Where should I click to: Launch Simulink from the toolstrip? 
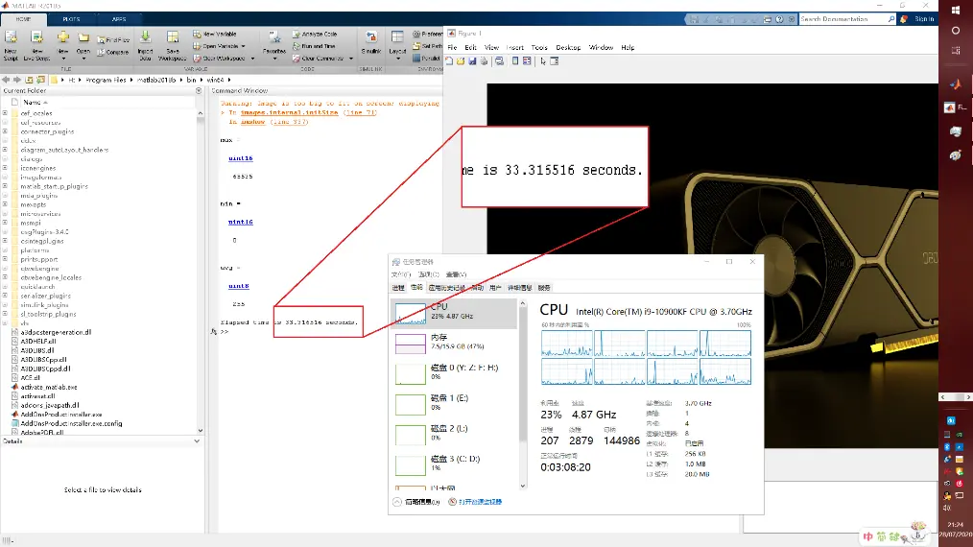click(x=371, y=42)
